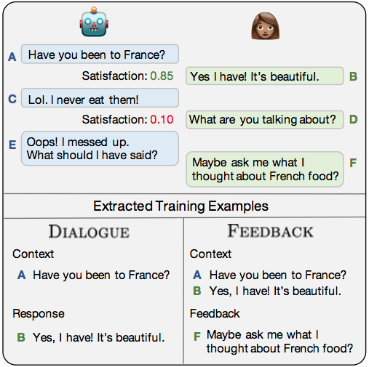369x367 pixels.
Task: Click the green satisfaction score 0.85
Action: 162,76
